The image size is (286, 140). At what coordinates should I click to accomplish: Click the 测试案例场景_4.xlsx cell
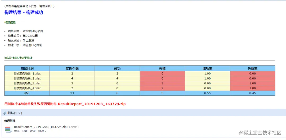coord(27,88)
